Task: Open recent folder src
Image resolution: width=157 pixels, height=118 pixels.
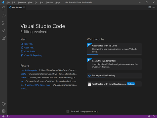Action: point(22,81)
